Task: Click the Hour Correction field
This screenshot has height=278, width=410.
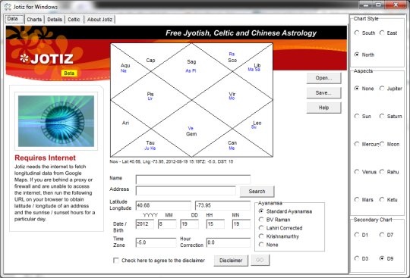Action: point(229,242)
